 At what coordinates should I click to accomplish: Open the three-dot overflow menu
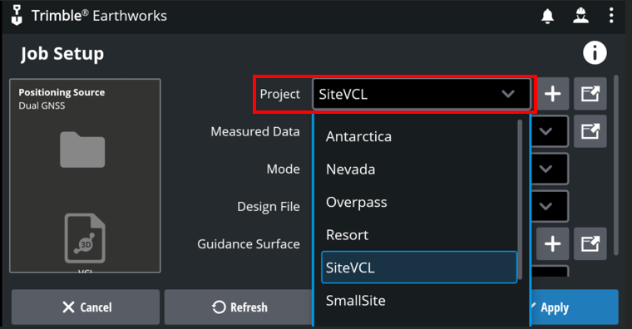(x=611, y=16)
